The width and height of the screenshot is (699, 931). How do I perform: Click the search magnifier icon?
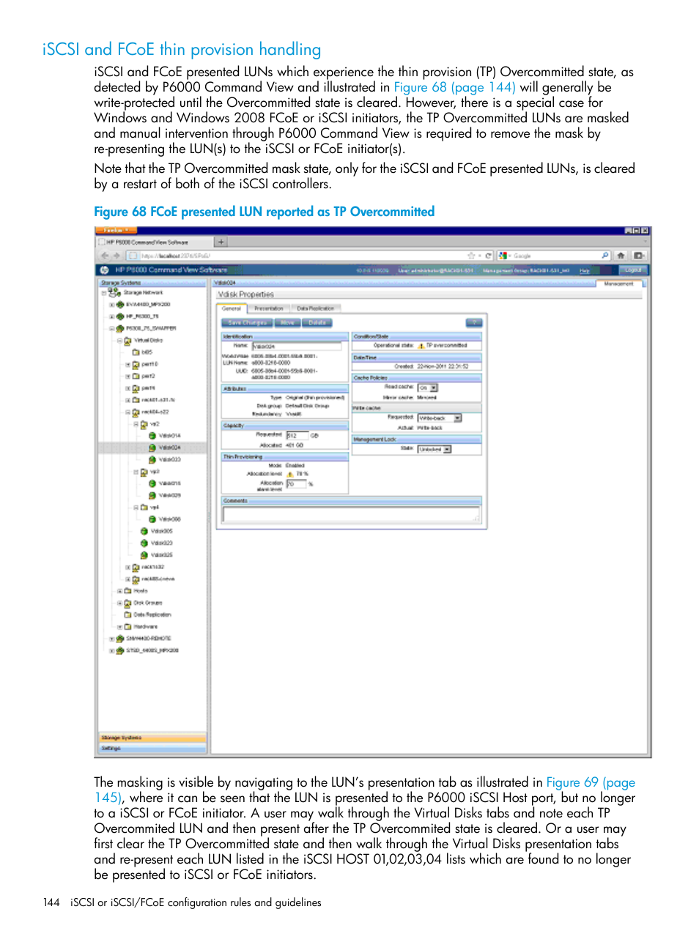pos(605,256)
